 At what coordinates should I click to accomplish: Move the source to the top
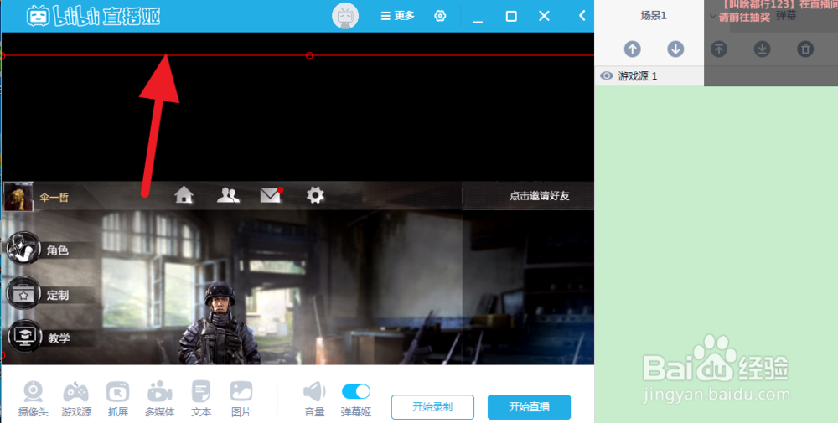(719, 49)
